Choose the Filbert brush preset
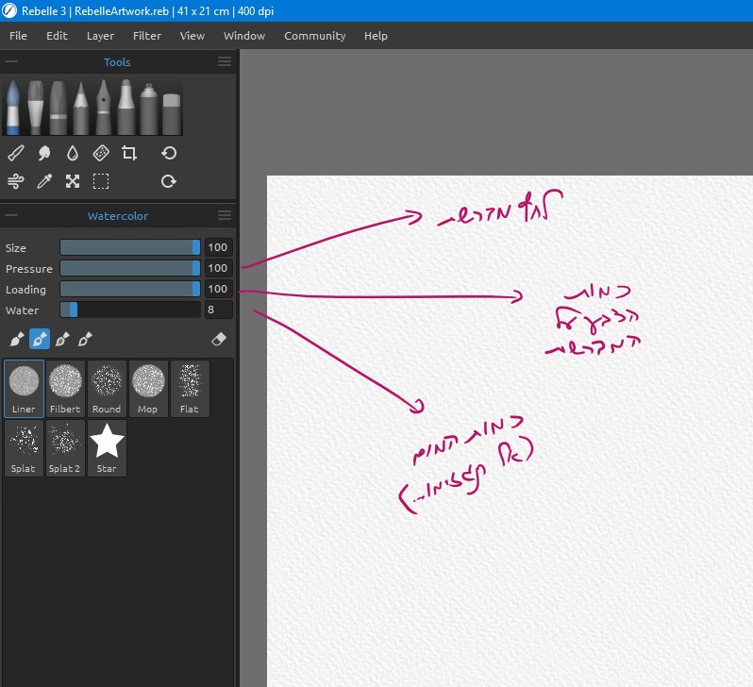This screenshot has width=753, height=687. (x=65, y=389)
